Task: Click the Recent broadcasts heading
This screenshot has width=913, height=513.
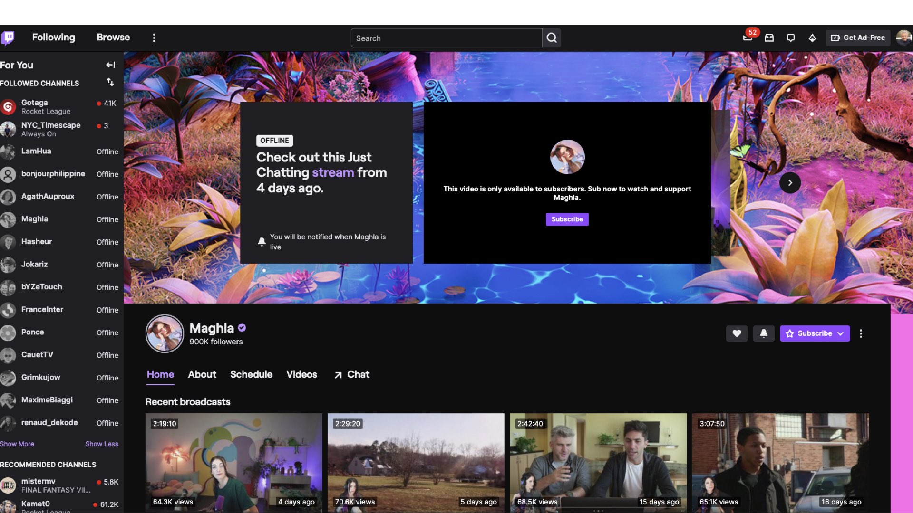Action: [188, 402]
